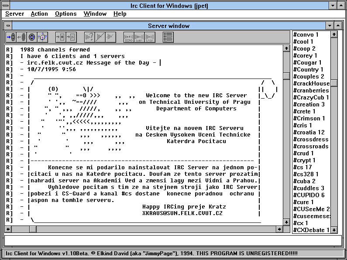Click the connect-to-server plug icon with blue arrow
The image size is (347, 260).
click(11, 37)
